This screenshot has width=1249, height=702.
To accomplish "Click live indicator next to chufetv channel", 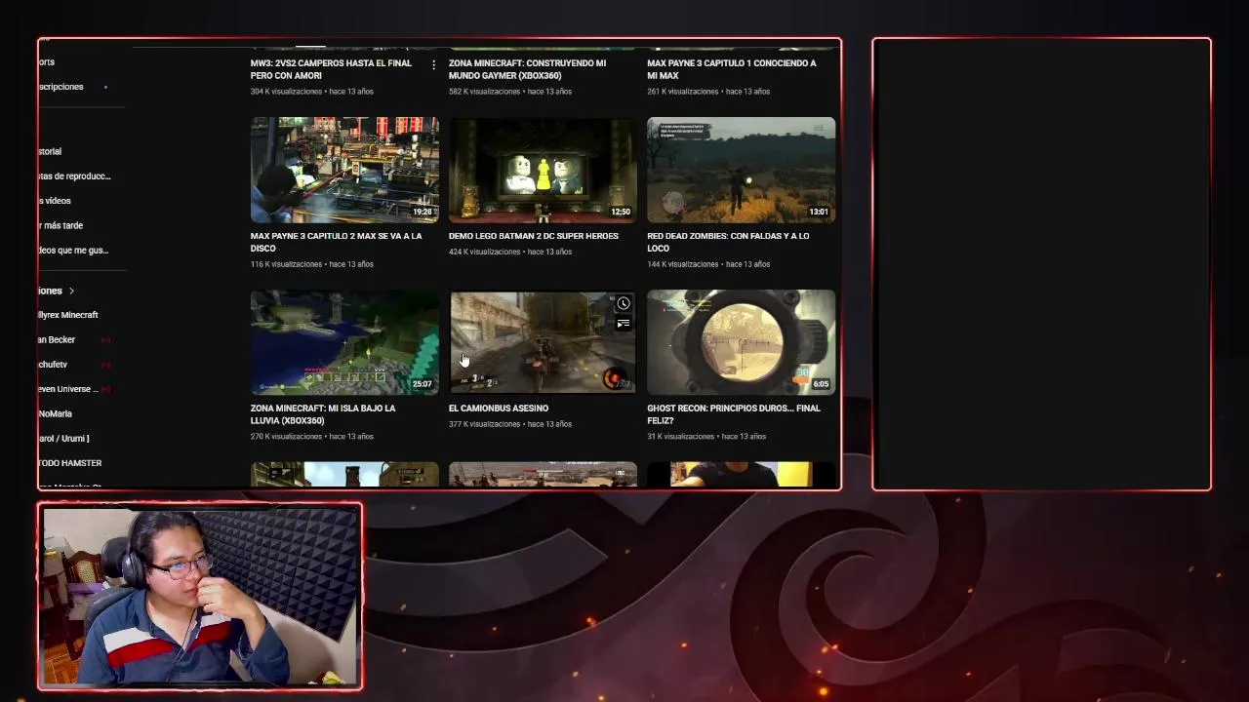I will tap(105, 365).
